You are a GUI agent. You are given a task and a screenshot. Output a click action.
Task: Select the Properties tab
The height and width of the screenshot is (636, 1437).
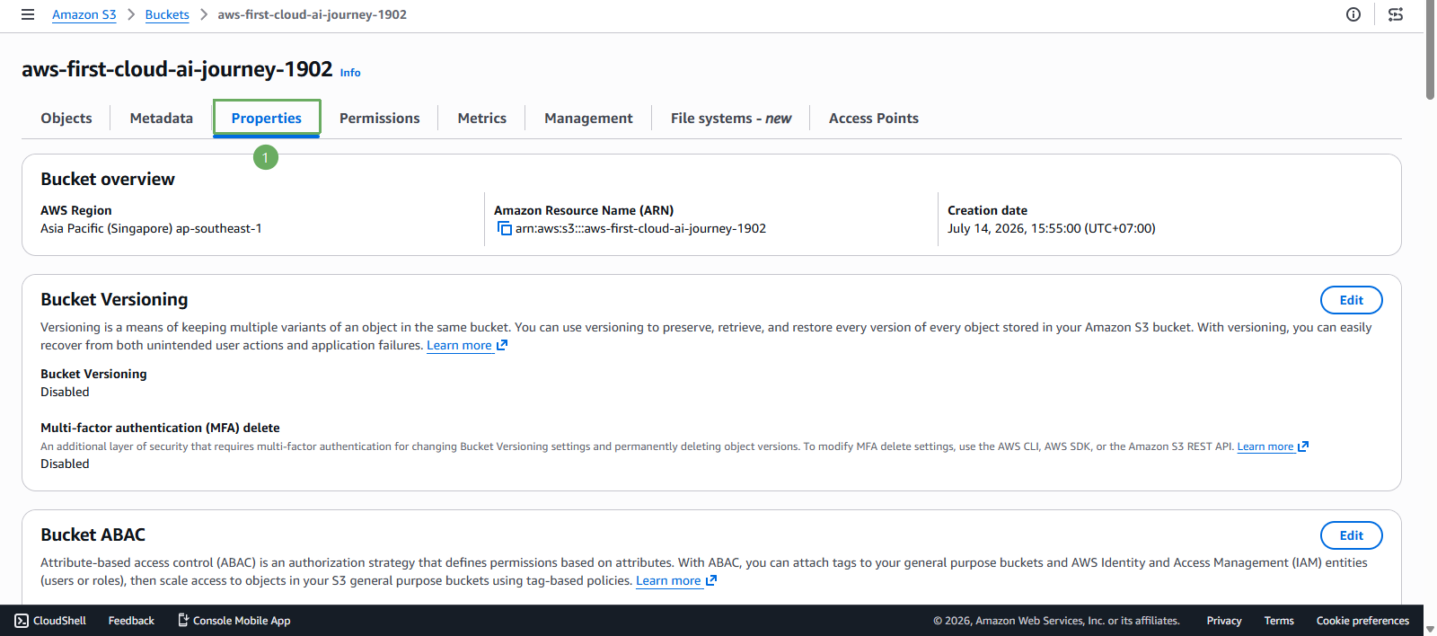[267, 118]
